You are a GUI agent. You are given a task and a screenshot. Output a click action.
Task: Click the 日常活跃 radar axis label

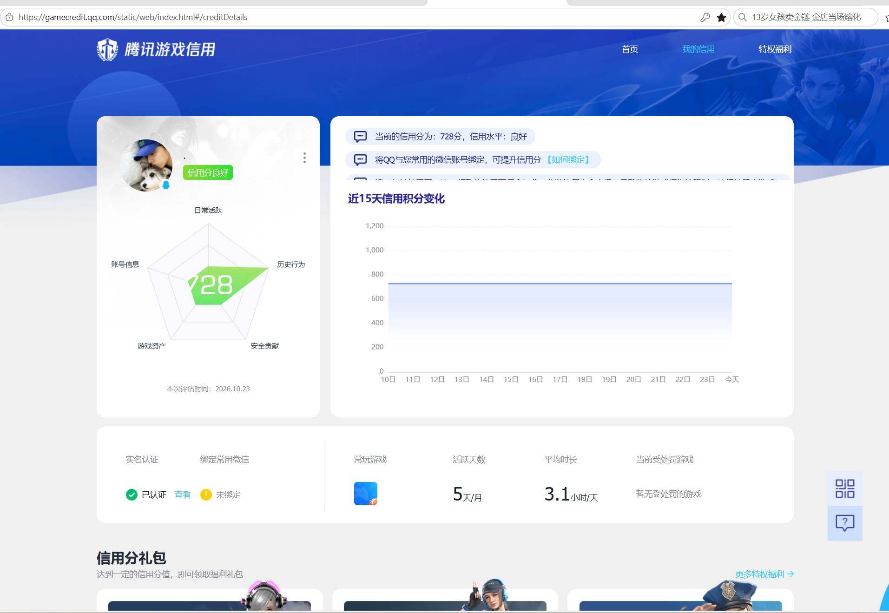(208, 210)
